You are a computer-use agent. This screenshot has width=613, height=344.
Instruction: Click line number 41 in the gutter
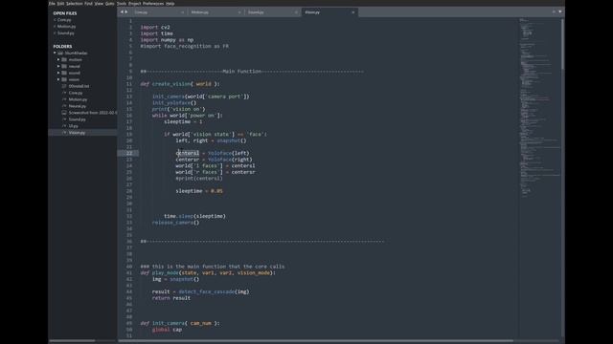tap(129, 273)
